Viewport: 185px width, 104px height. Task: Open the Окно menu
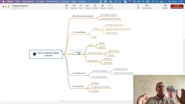74,1
